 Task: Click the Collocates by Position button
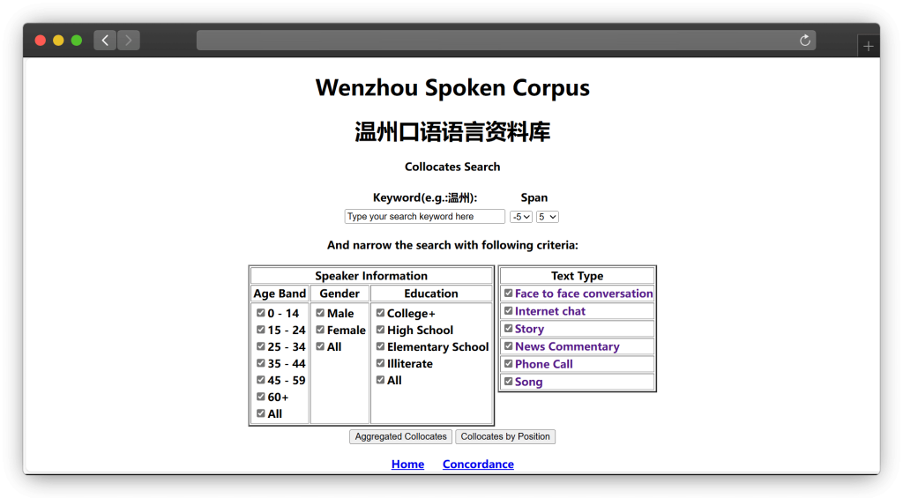click(505, 436)
